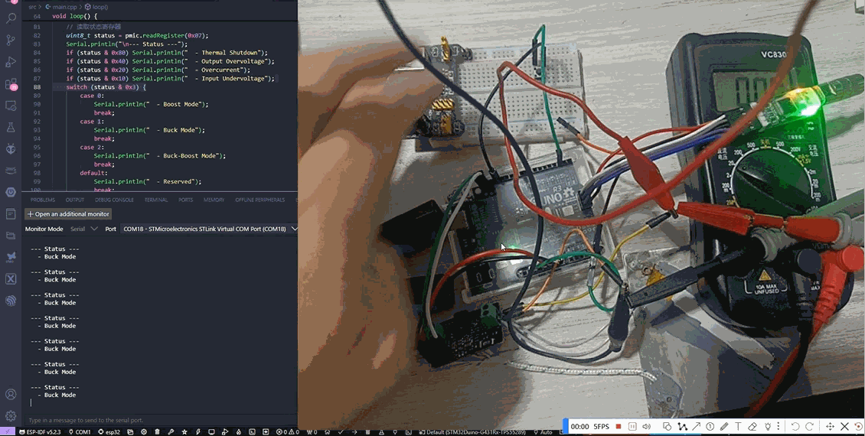Pause the screen recording
The width and height of the screenshot is (865, 436).
tap(632, 426)
